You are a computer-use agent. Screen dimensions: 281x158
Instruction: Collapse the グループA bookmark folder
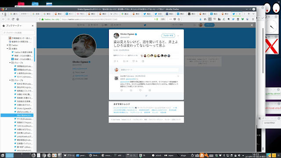pos(10,63)
